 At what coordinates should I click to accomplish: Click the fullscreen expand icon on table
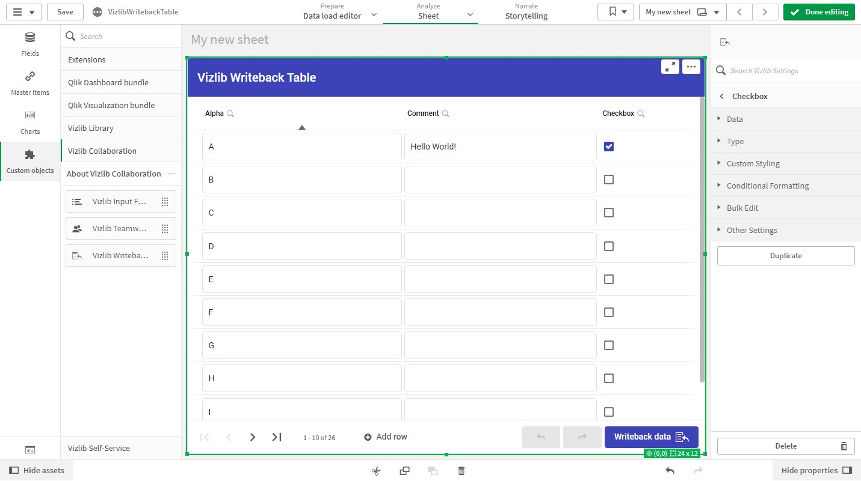[670, 67]
